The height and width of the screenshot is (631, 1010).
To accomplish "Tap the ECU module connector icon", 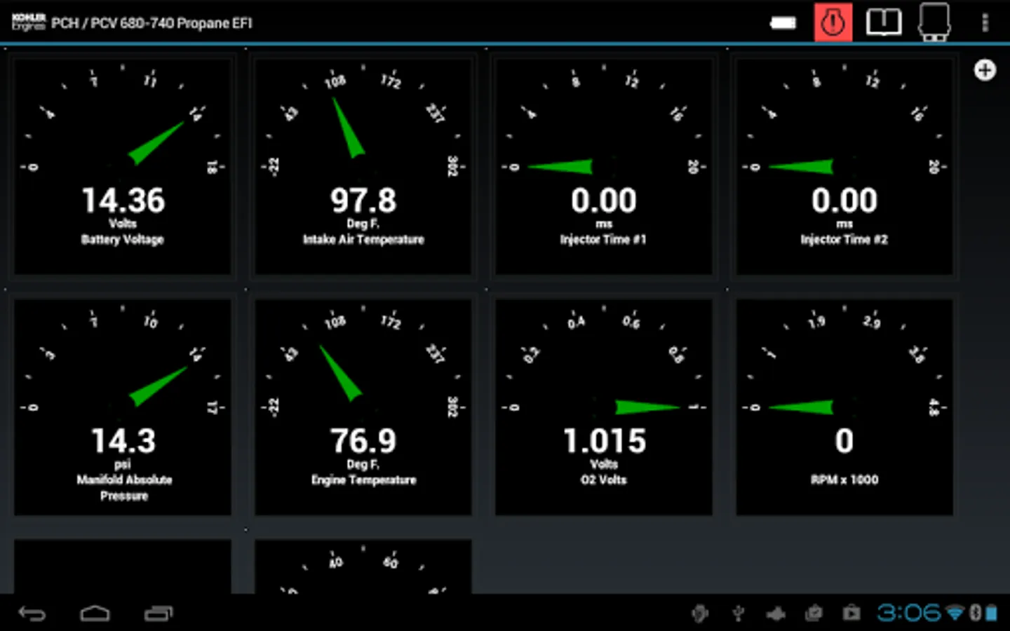I will coord(934,22).
